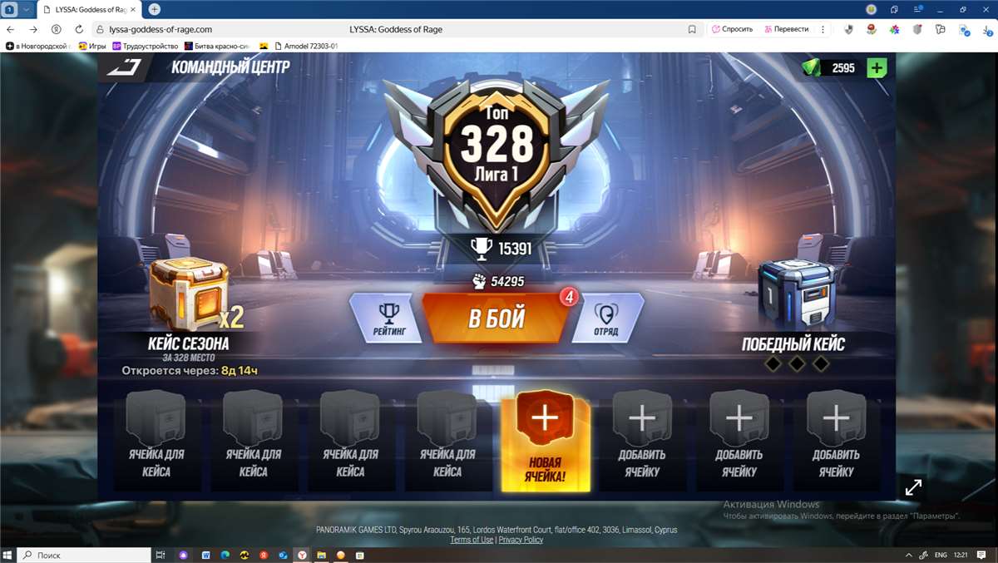The width and height of the screenshot is (998, 563).
Task: Go back using the browser back arrow
Action: (10, 29)
